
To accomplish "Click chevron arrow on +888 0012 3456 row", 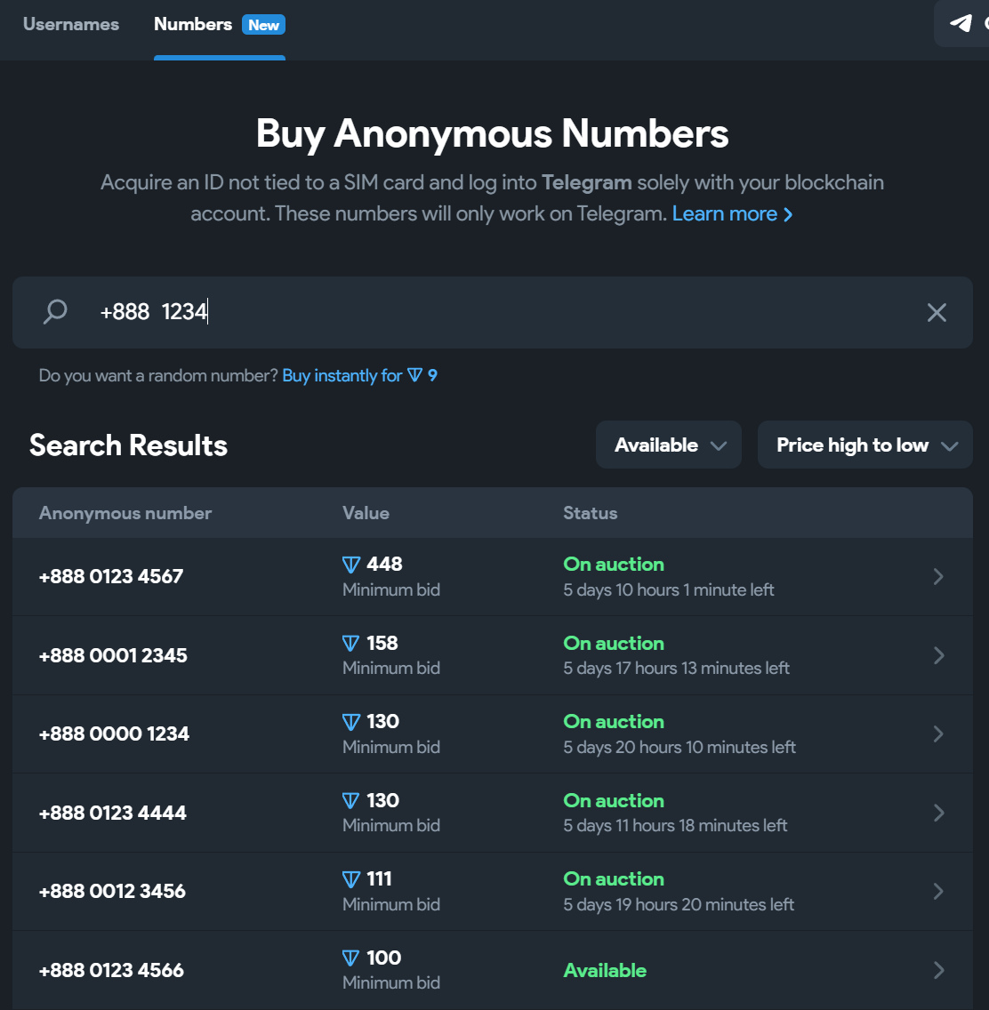I will [x=938, y=892].
